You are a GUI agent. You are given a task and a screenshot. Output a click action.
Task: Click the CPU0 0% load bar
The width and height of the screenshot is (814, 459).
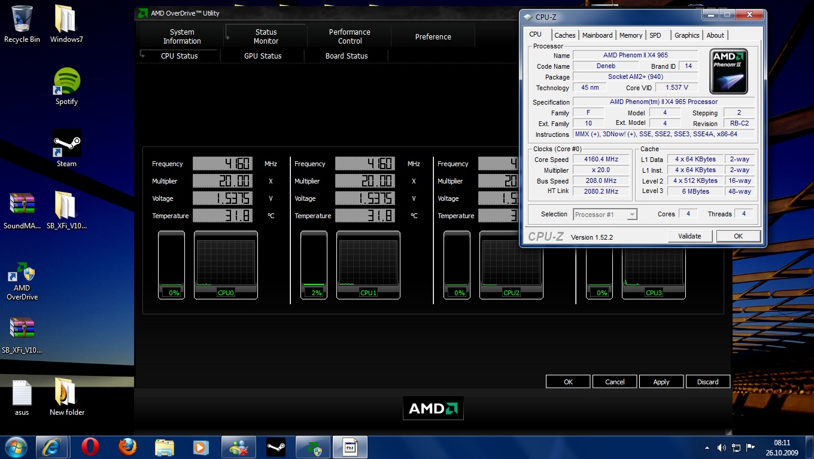point(172,265)
